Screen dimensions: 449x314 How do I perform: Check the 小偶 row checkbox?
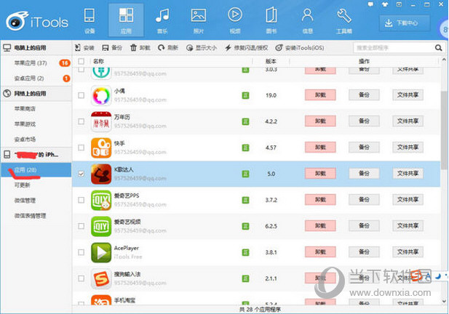82,95
